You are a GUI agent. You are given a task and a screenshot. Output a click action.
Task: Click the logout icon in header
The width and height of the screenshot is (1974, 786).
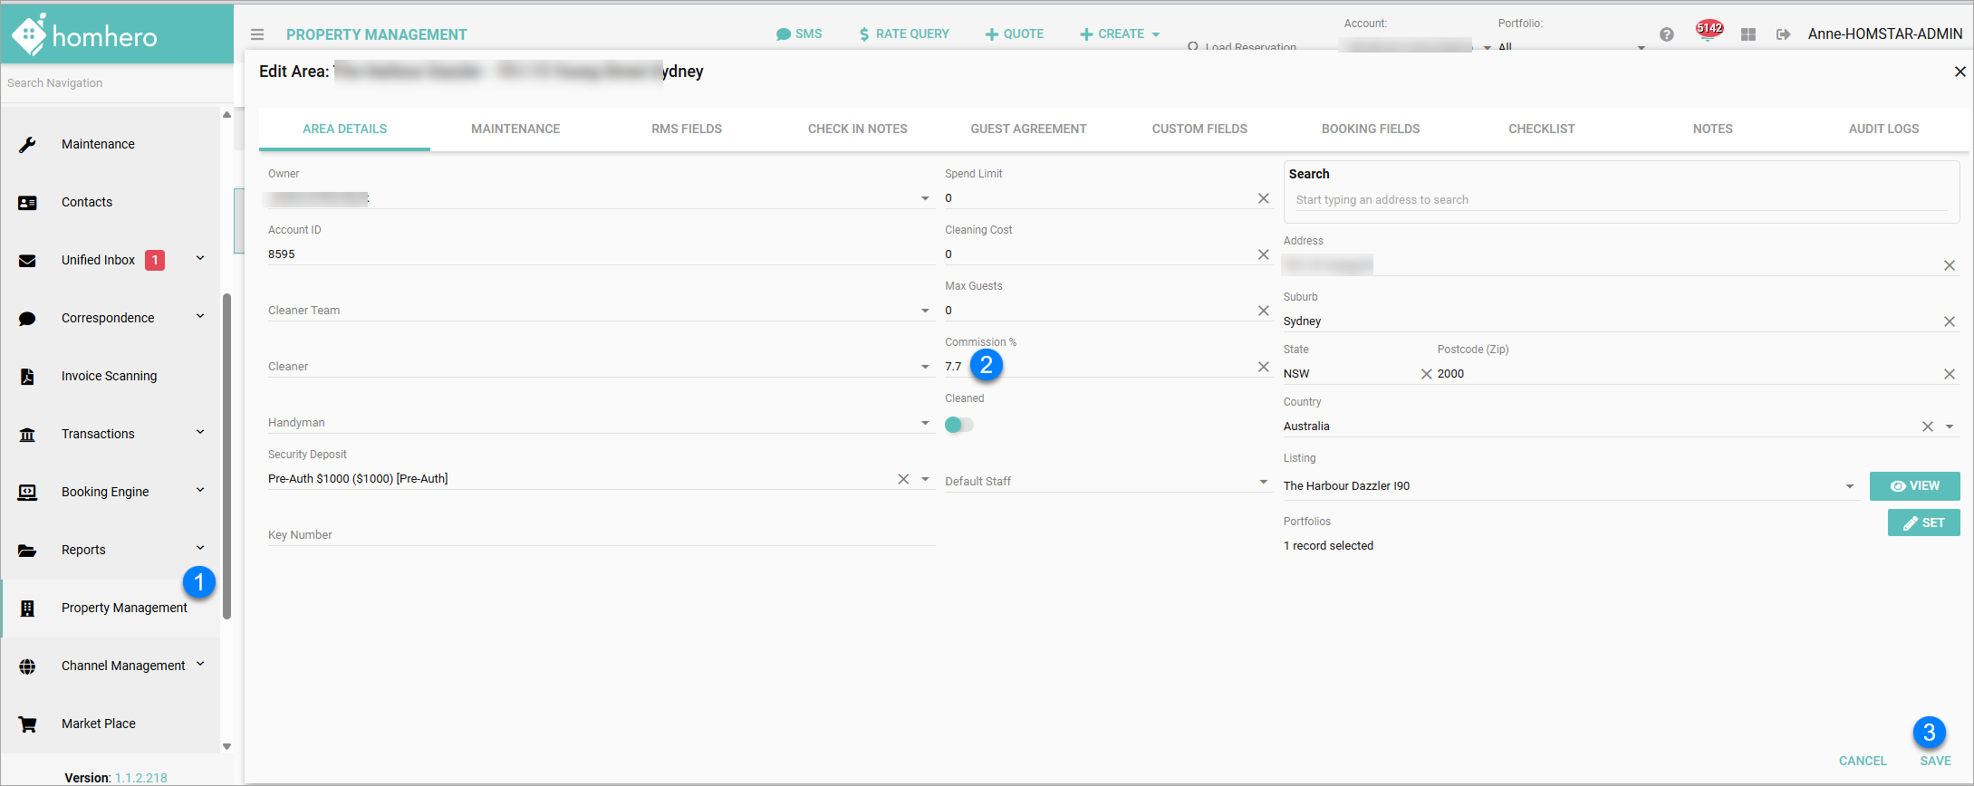[1783, 34]
